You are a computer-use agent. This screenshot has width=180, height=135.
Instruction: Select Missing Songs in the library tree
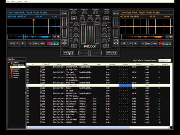(x=18, y=65)
